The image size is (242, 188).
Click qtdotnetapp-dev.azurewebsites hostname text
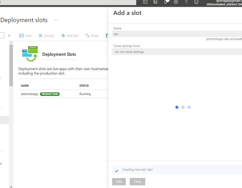[x=224, y=39]
